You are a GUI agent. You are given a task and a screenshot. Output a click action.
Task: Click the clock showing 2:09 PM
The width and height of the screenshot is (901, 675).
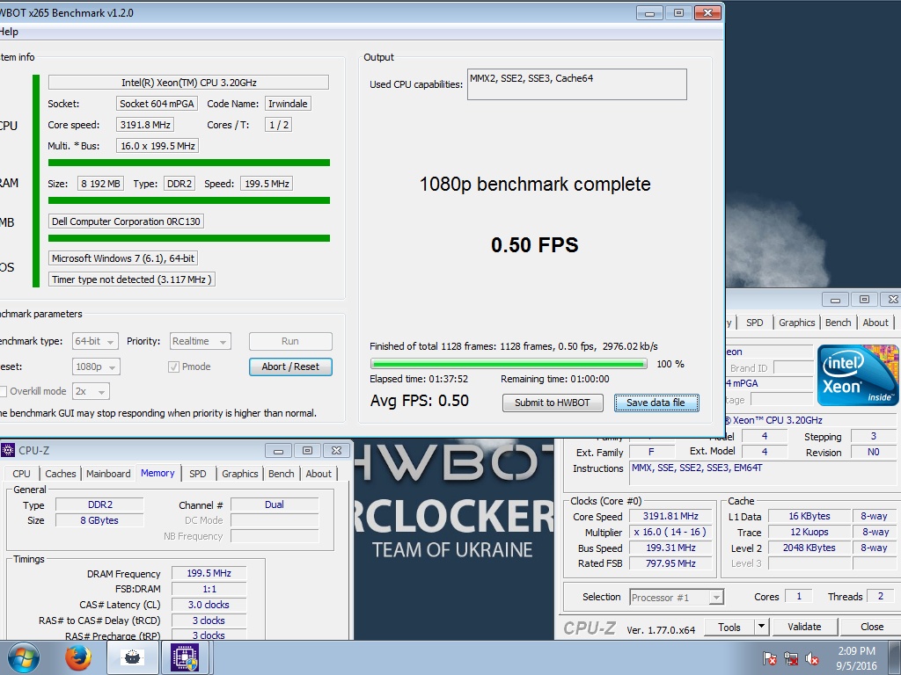pyautogui.click(x=856, y=651)
